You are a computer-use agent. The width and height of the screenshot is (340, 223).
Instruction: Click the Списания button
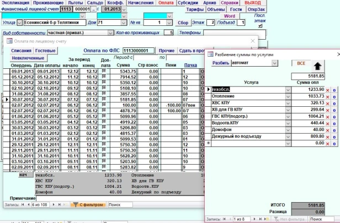click(21, 50)
